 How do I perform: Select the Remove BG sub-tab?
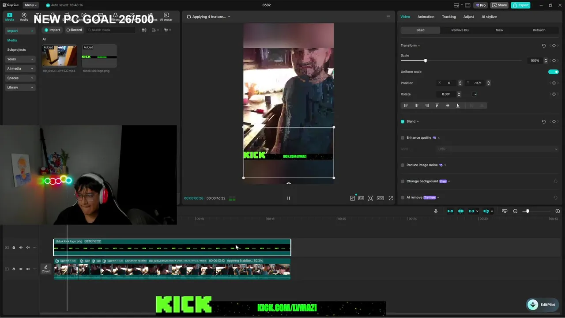460,30
